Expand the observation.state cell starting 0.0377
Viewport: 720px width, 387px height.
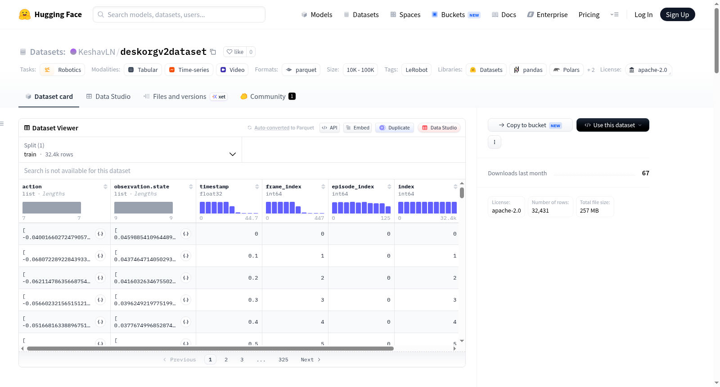186,322
